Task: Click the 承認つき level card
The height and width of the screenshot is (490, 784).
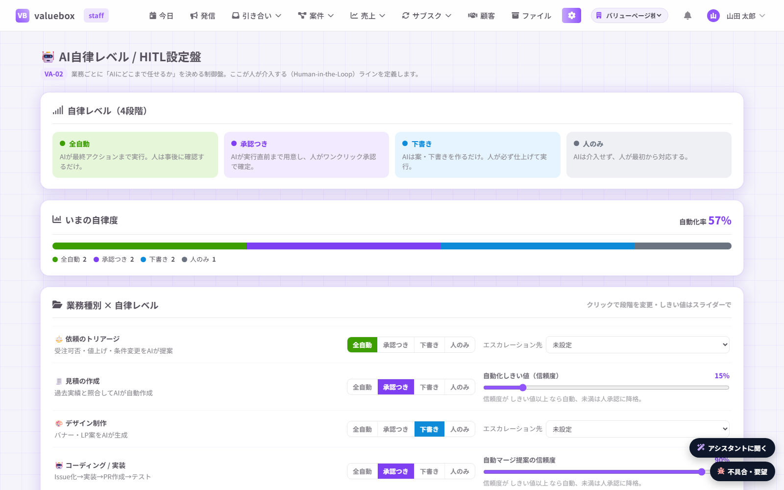Action: click(306, 155)
